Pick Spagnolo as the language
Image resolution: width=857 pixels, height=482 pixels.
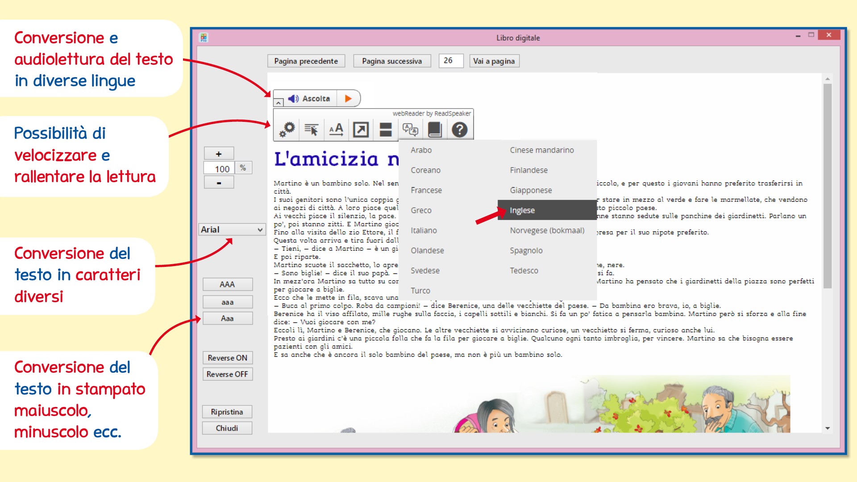click(x=526, y=250)
